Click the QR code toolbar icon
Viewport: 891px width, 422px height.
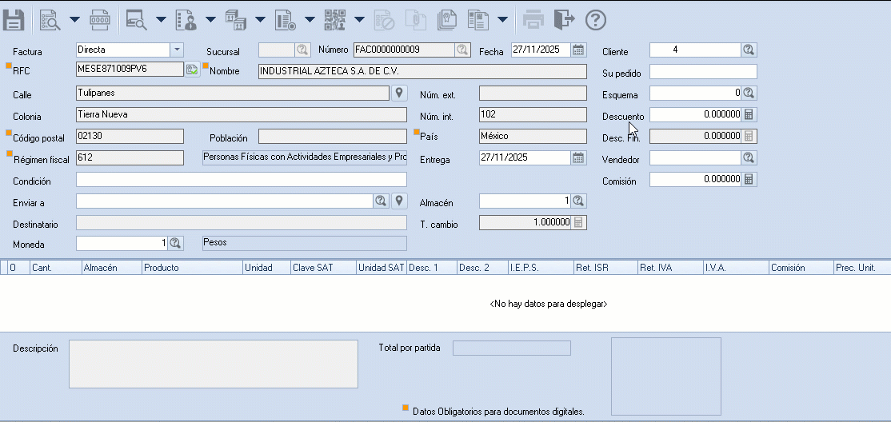coord(335,19)
